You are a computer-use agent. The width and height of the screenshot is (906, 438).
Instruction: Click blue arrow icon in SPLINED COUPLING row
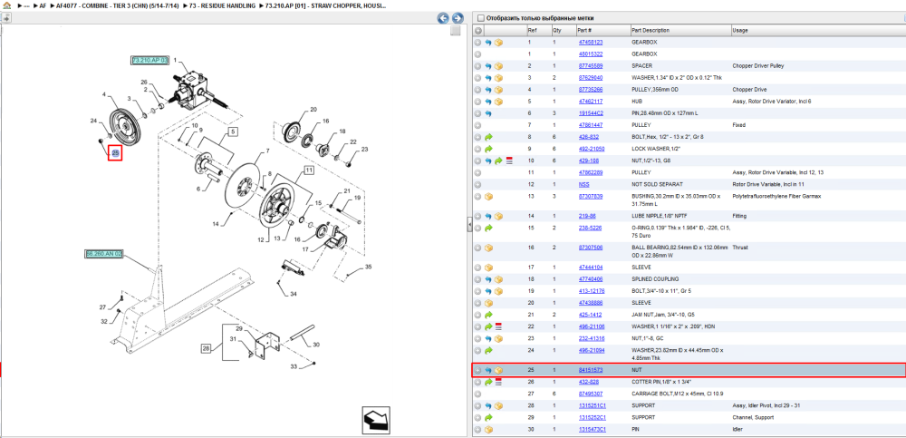pyautogui.click(x=488, y=279)
